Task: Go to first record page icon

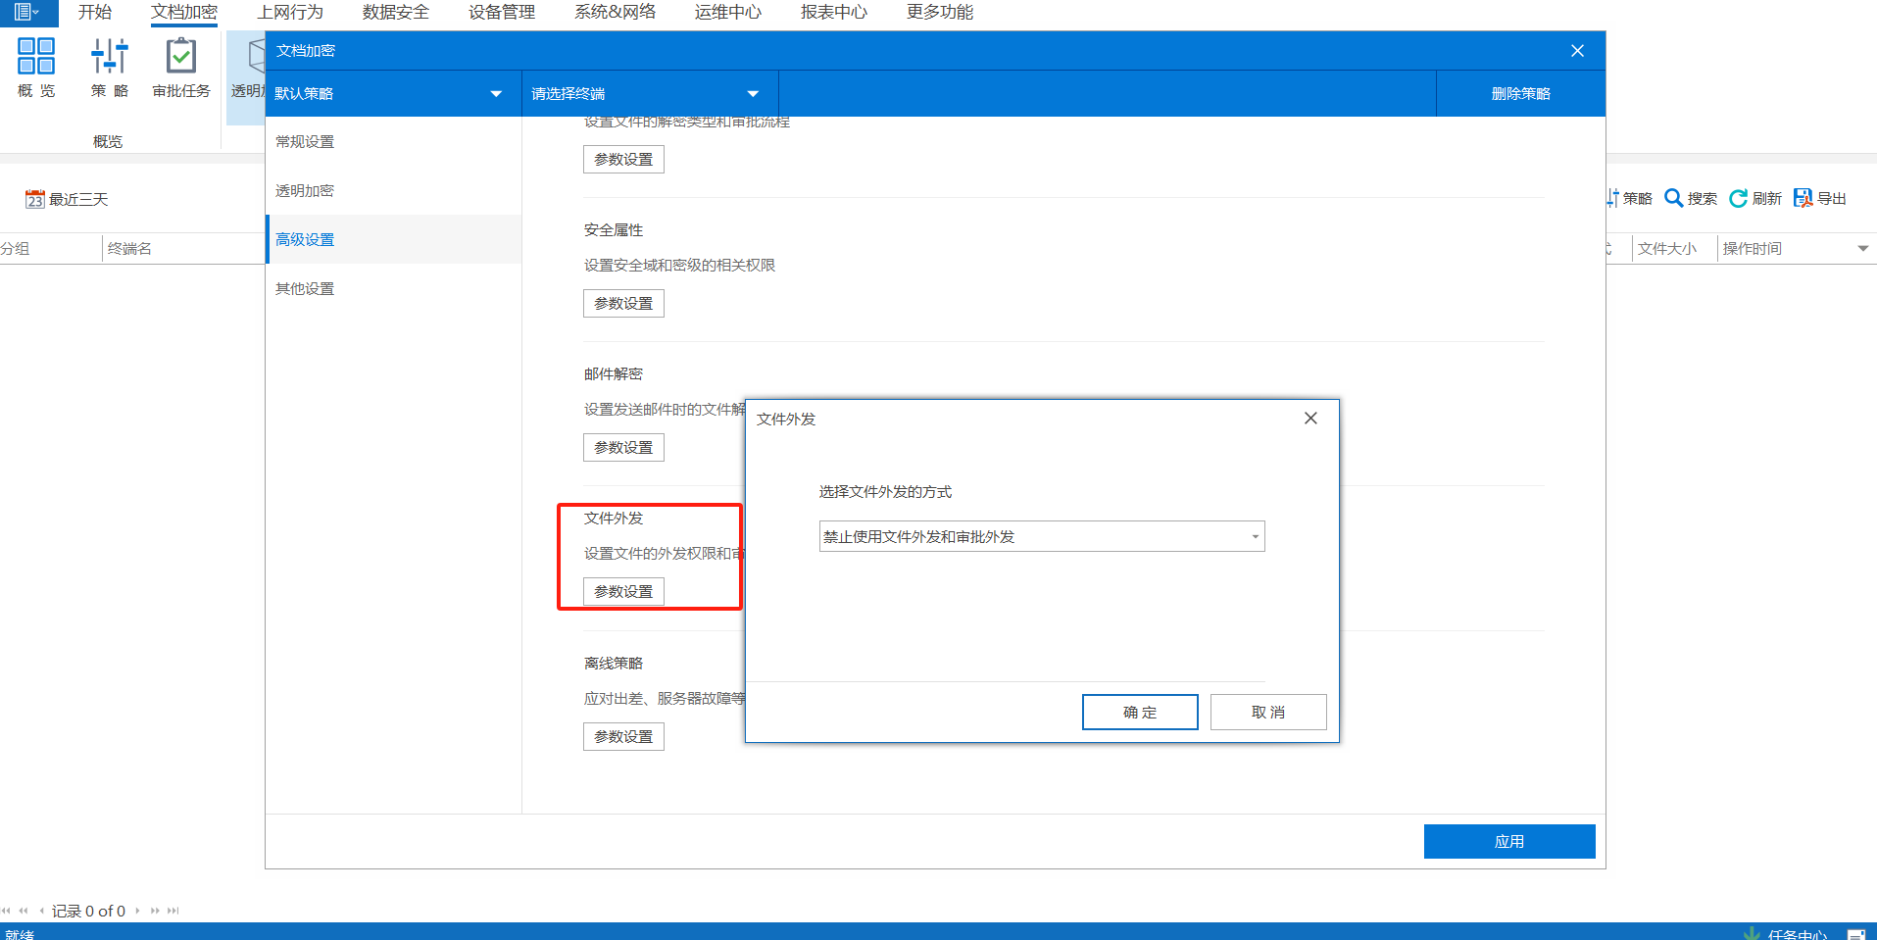Action: 6,911
